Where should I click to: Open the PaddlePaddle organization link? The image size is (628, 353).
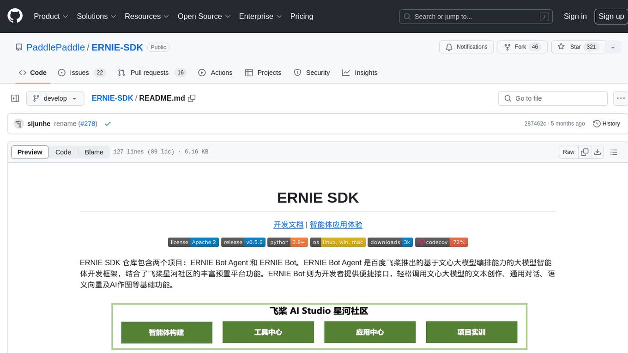pos(55,47)
